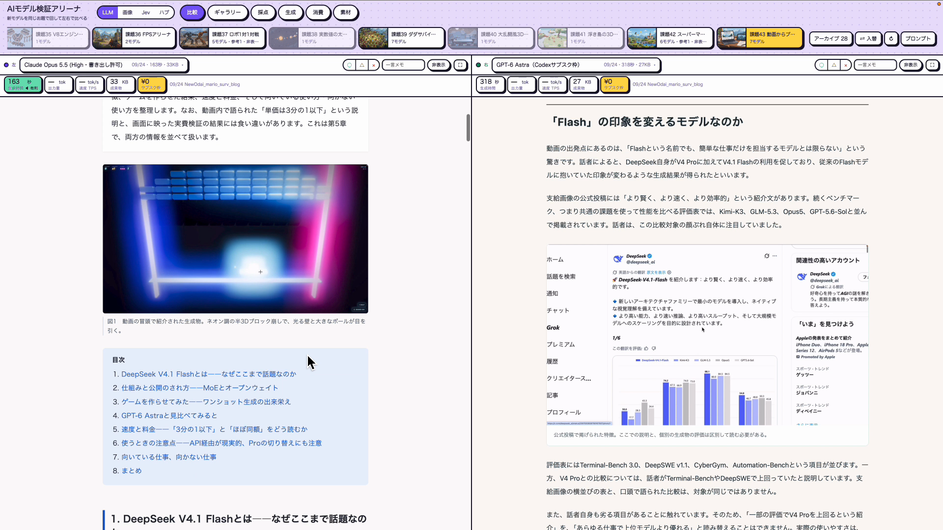
Task: Mark right panel with green circle rating
Action: (821, 65)
